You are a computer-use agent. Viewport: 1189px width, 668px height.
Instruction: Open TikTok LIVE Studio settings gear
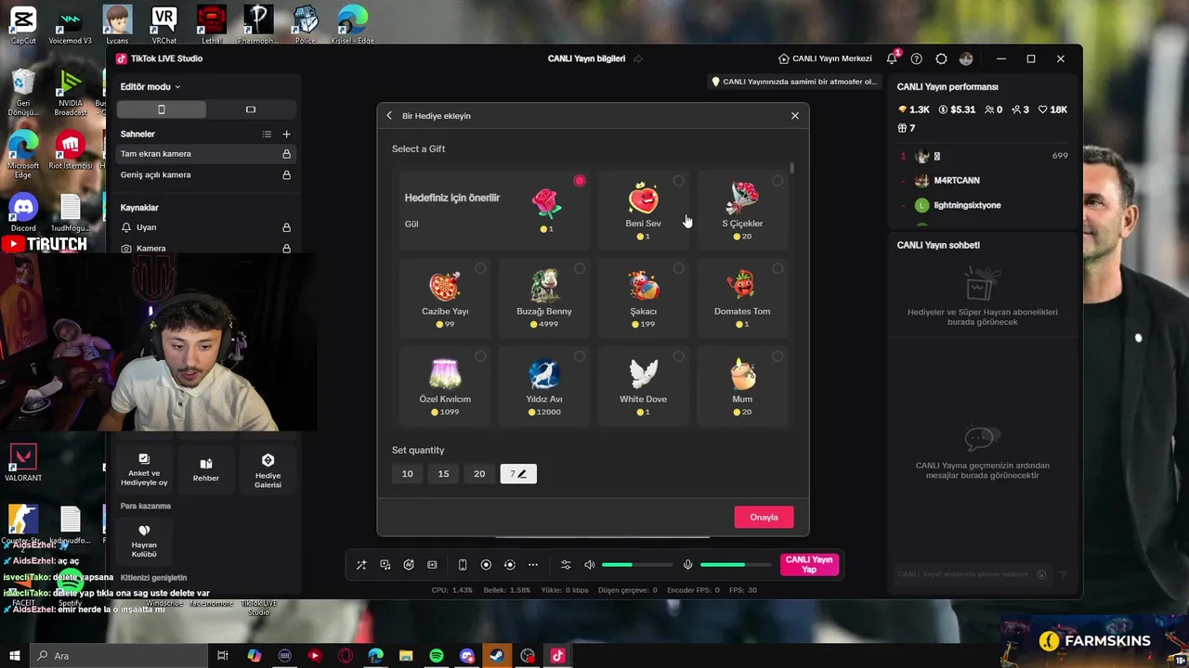(941, 58)
